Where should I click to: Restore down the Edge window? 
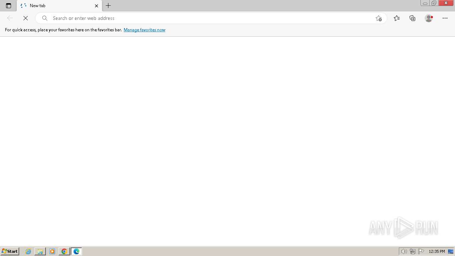[434, 3]
